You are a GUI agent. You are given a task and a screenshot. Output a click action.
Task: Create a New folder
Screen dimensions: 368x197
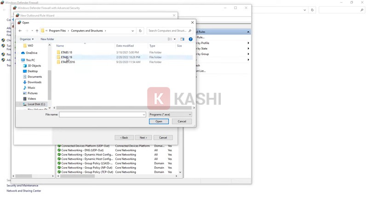(47, 39)
